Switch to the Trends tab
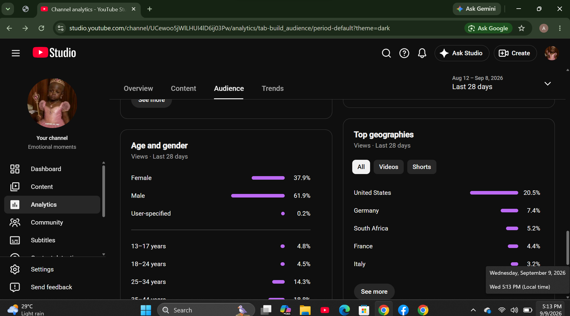 273,89
